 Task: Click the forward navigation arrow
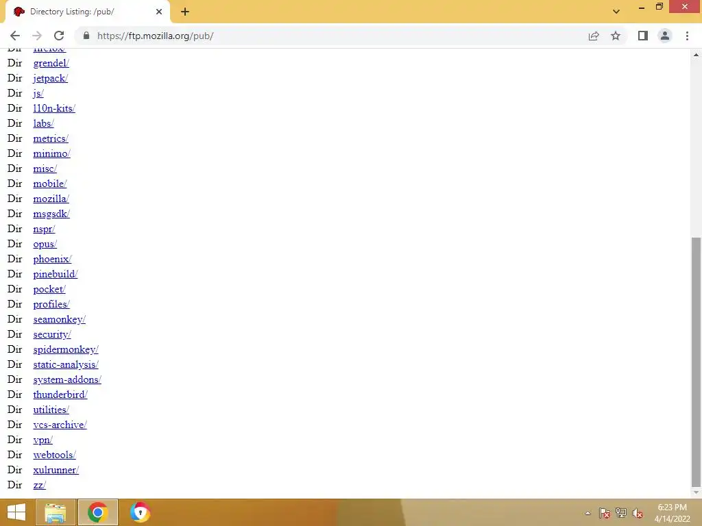[37, 36]
